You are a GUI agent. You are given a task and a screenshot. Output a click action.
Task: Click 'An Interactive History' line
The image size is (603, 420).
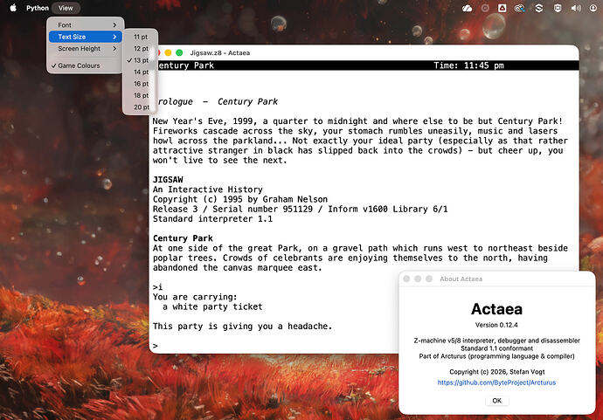click(x=208, y=189)
